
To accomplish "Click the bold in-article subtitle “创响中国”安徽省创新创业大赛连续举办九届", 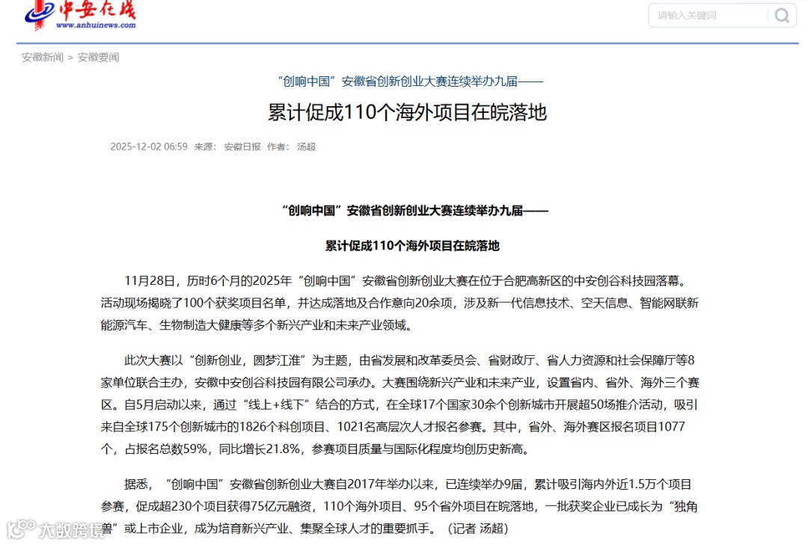I will pos(414,211).
